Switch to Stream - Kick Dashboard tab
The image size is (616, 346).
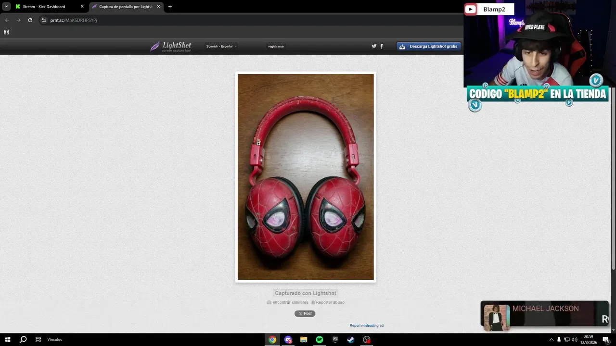tap(49, 7)
